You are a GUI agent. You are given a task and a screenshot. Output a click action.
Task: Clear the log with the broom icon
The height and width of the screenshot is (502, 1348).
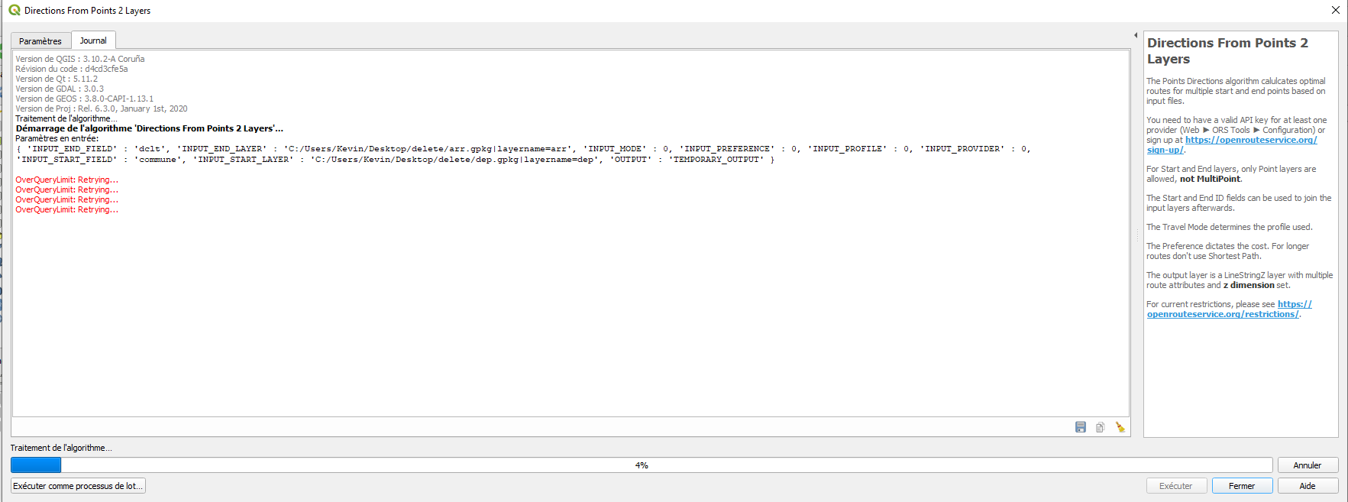(1120, 427)
